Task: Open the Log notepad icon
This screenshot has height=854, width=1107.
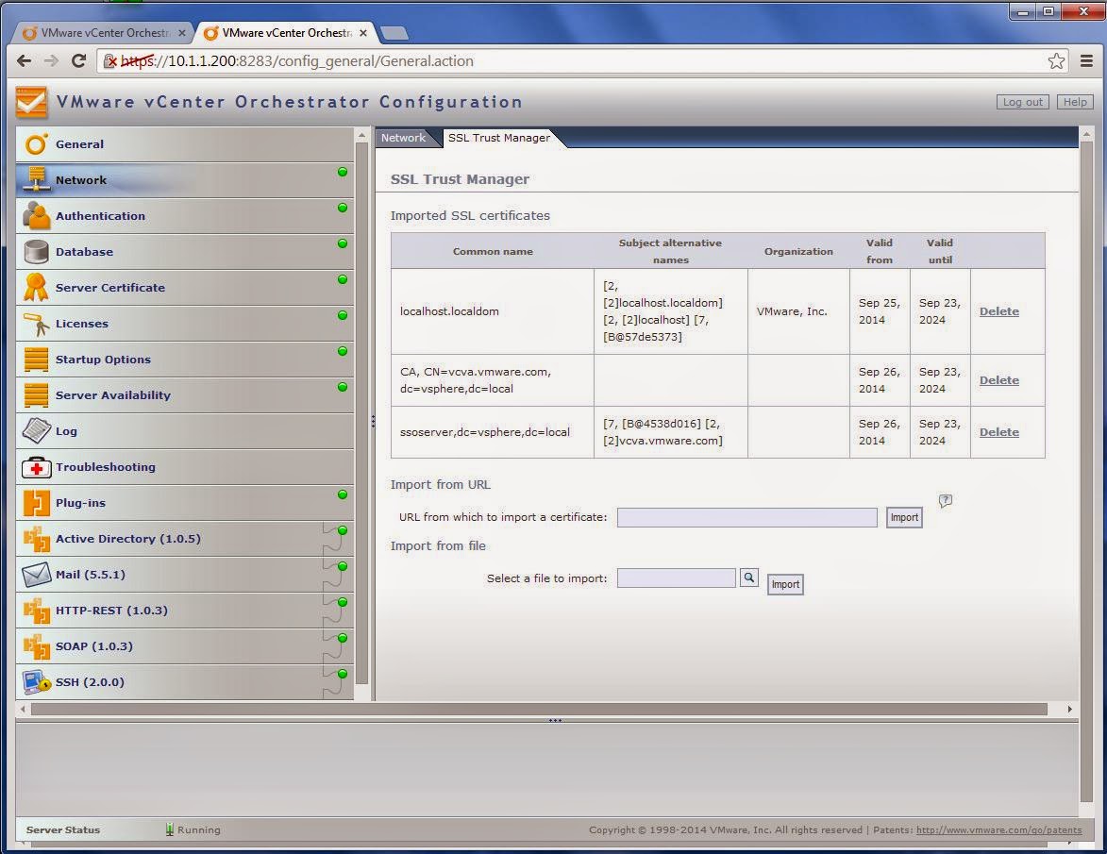Action: [x=36, y=430]
